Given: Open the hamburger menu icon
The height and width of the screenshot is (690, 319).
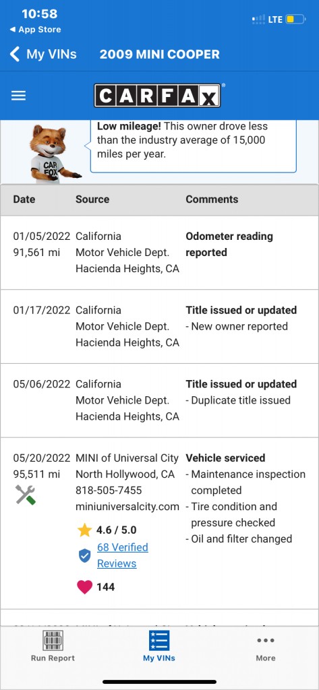Looking at the screenshot, I should 18,96.
